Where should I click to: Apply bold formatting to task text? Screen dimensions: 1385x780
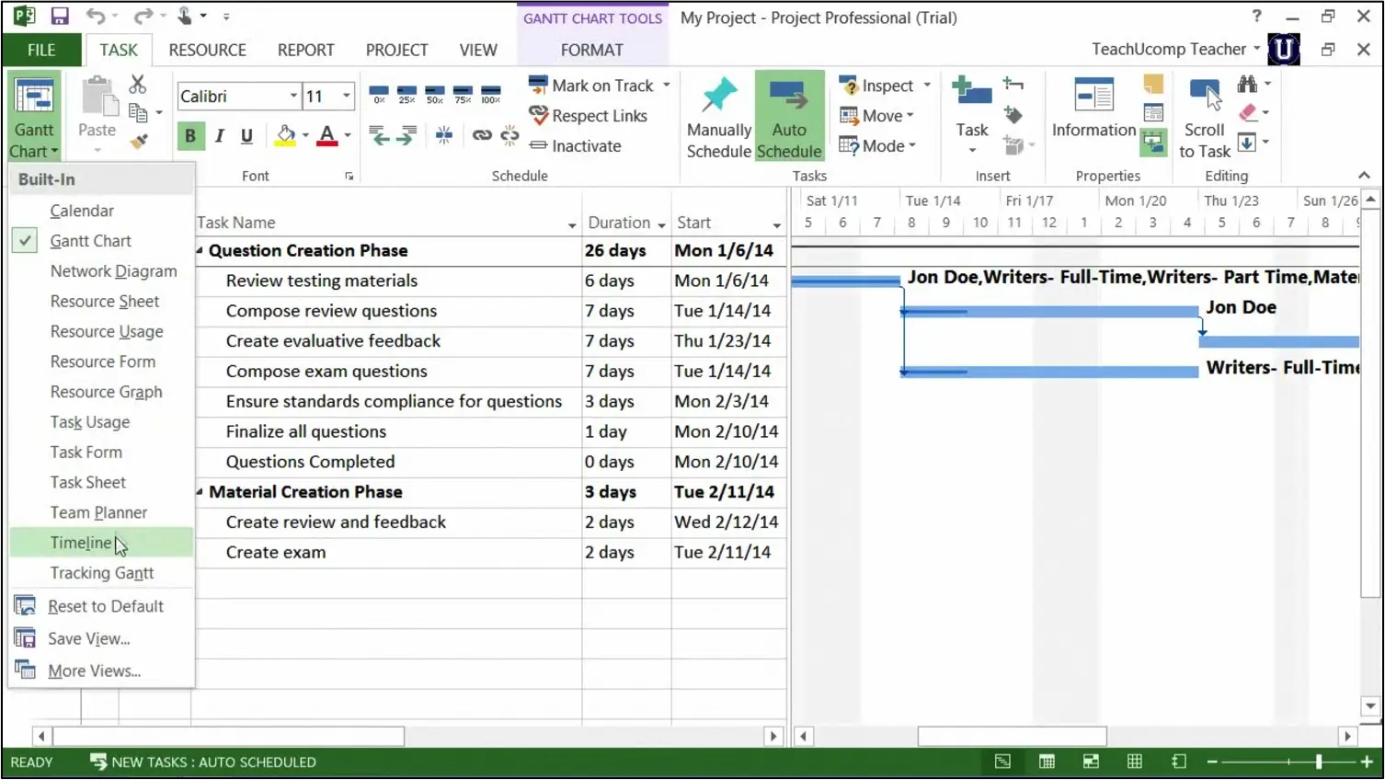[190, 135]
